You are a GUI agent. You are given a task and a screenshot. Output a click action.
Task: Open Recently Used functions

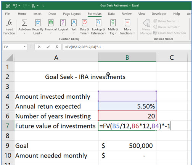coord(38,27)
